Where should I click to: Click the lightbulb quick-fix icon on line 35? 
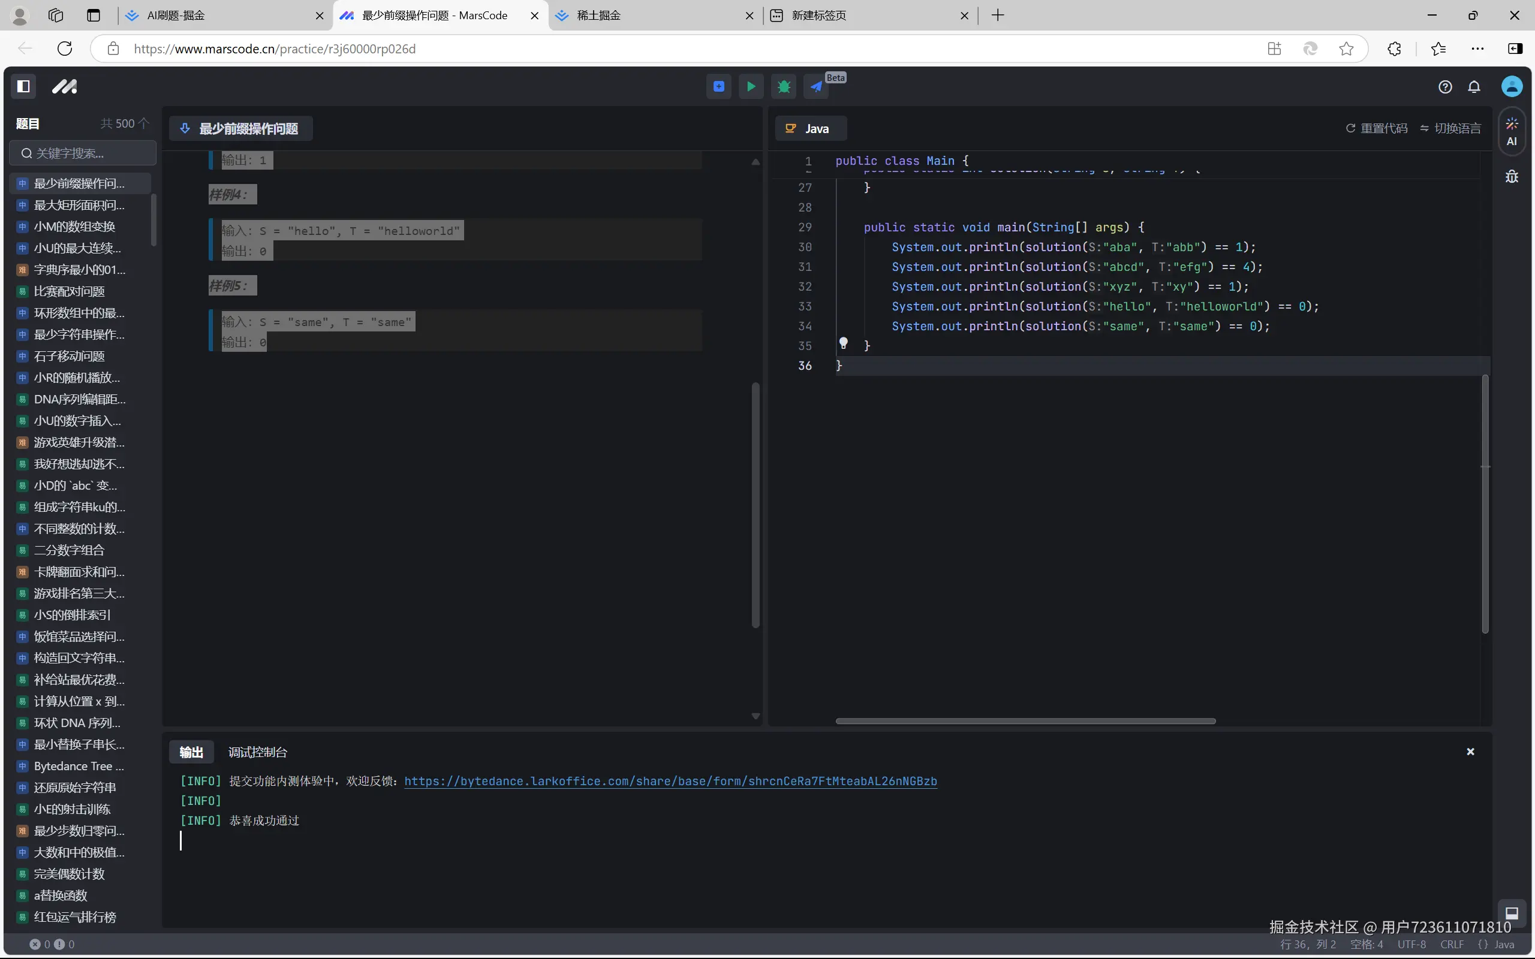tap(844, 343)
